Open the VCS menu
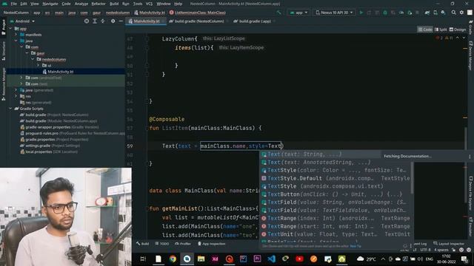The image size is (474, 266). pyautogui.click(x=149, y=4)
